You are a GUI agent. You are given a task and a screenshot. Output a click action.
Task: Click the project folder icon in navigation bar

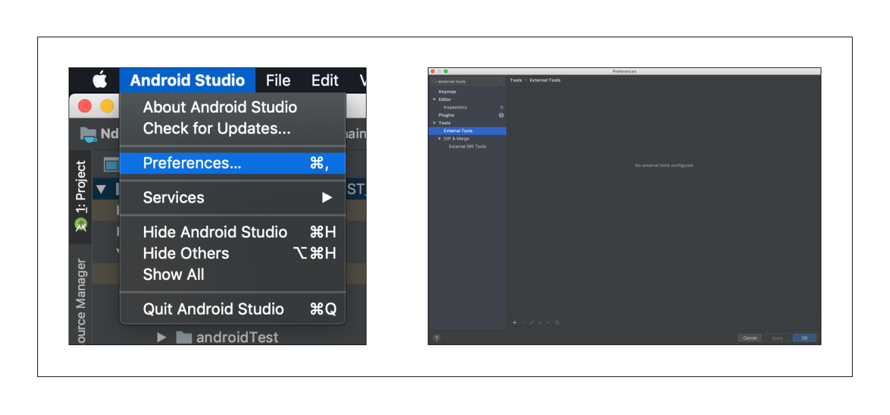[x=88, y=134]
